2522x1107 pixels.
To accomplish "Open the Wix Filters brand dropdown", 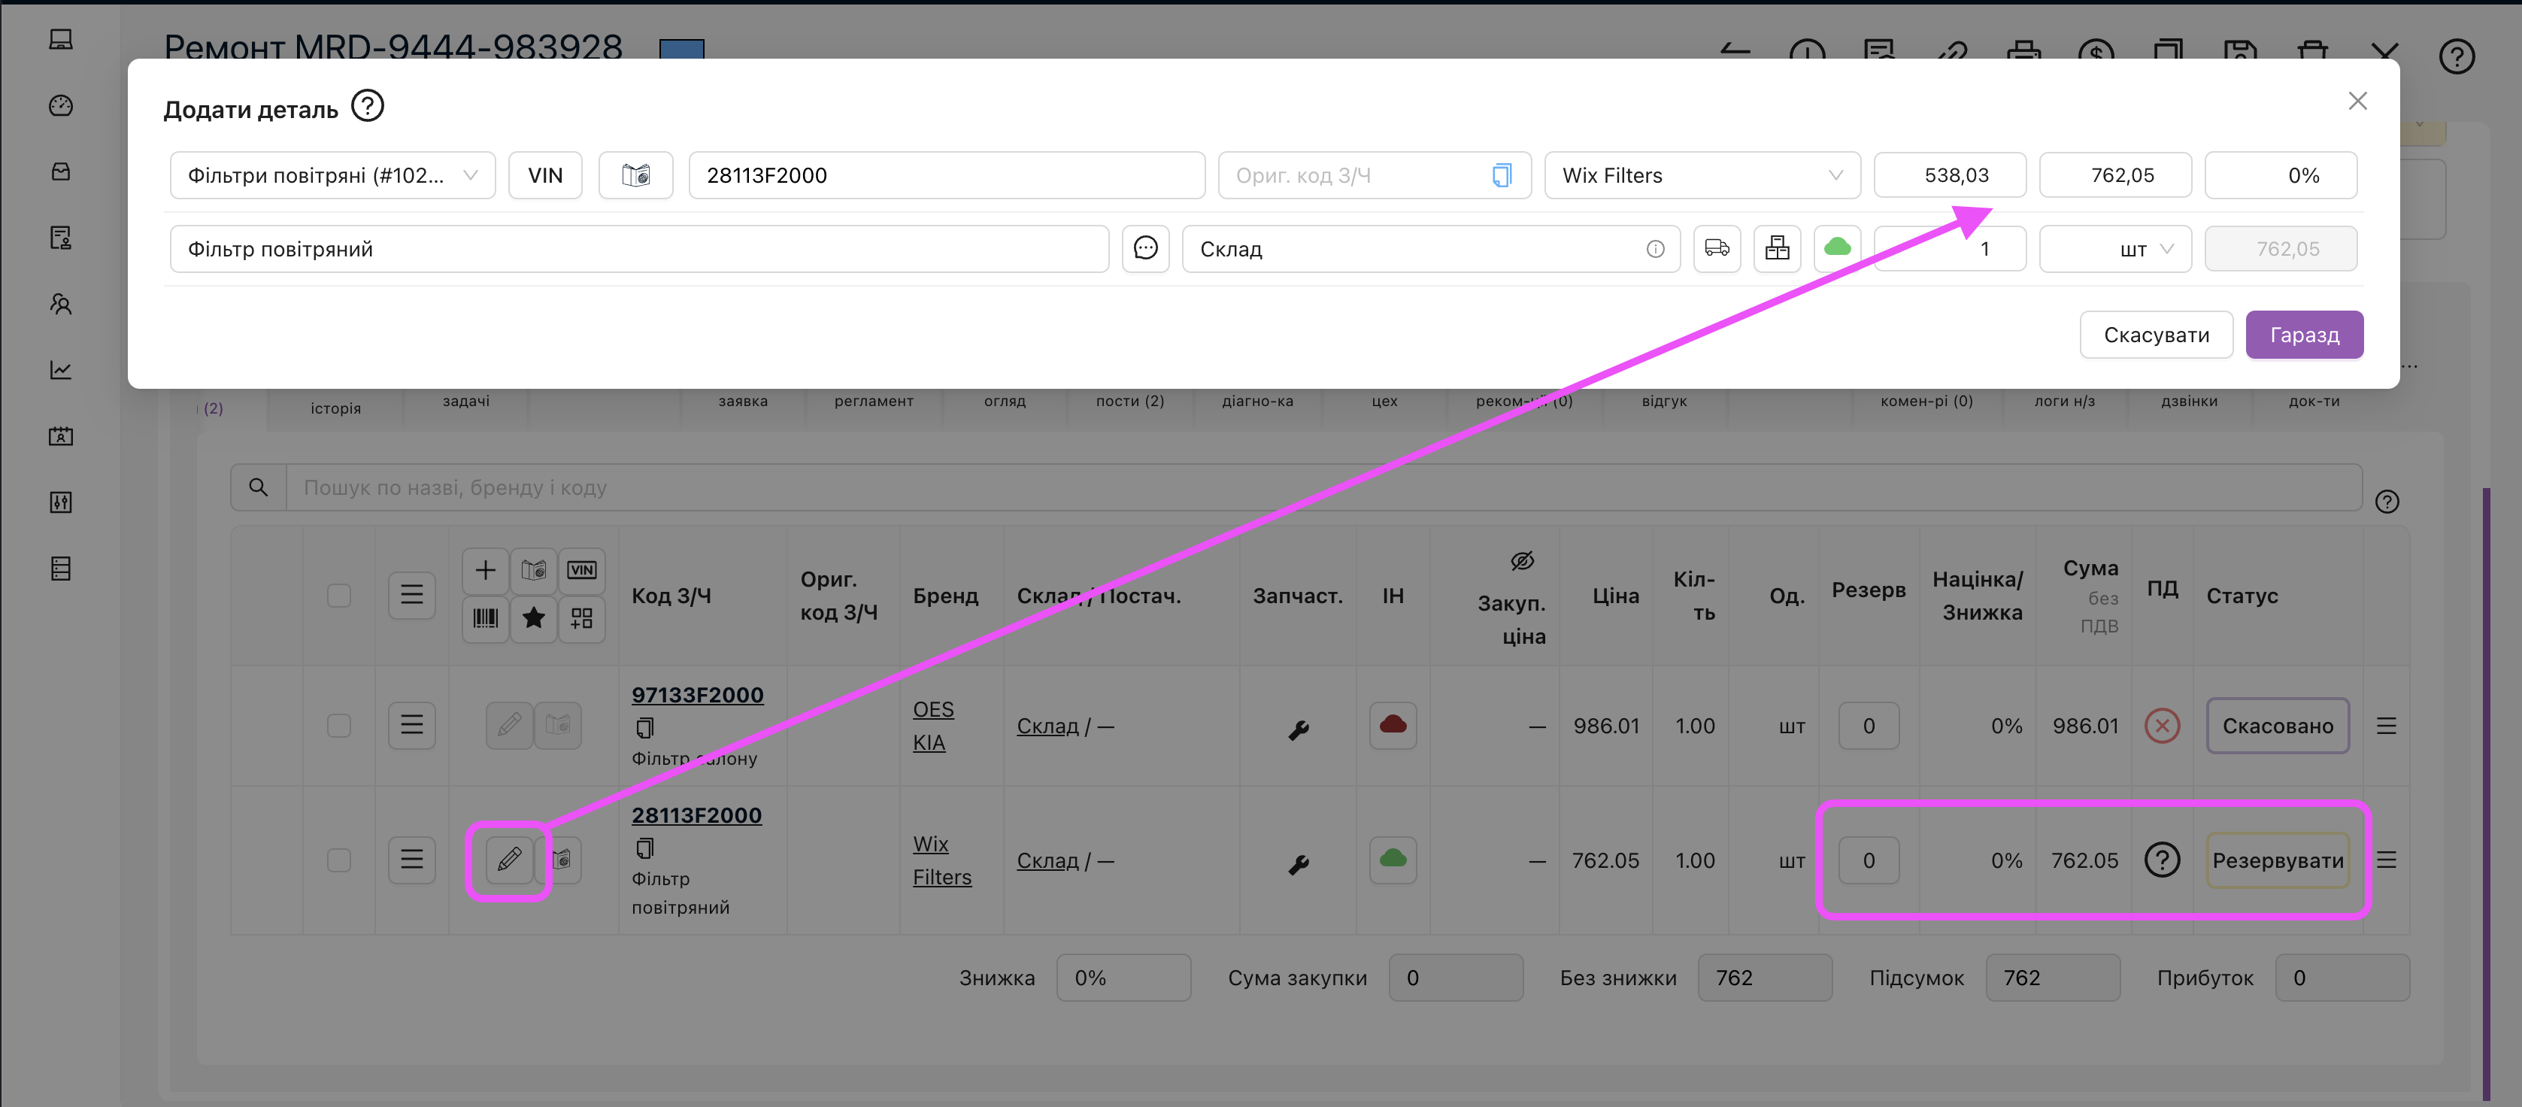I will click(x=1702, y=175).
